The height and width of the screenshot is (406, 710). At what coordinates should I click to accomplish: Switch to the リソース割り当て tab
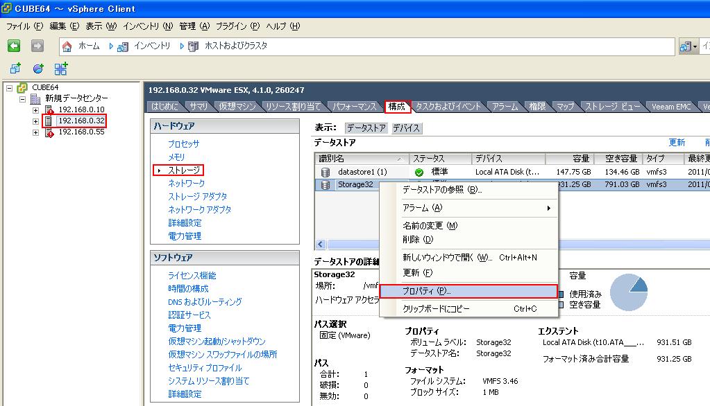[293, 107]
